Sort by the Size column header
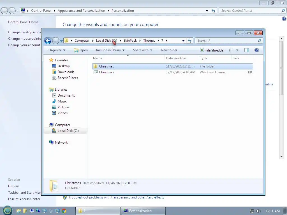287x215 pixels. click(x=243, y=58)
